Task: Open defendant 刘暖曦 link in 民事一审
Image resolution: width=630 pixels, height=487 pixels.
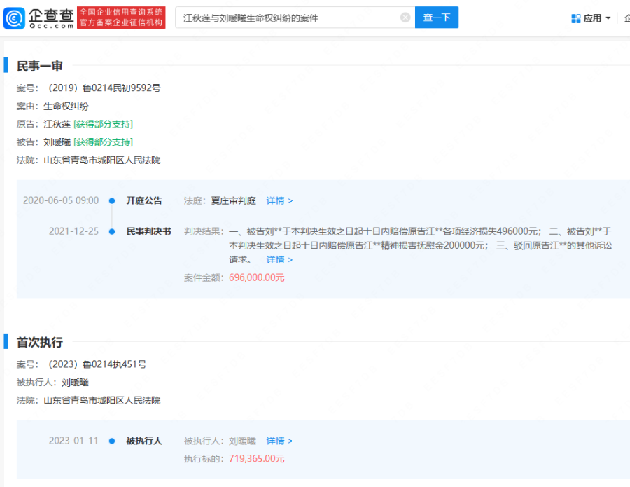Action: [57, 142]
